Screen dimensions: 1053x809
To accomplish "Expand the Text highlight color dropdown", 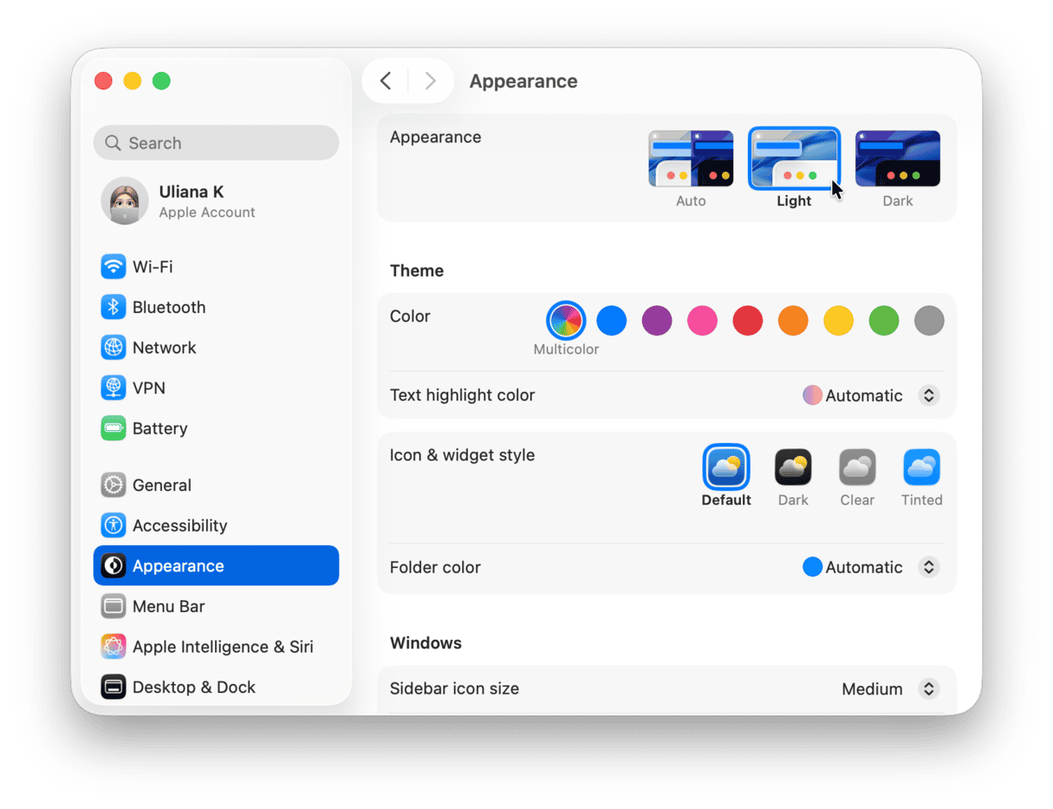I will (928, 395).
